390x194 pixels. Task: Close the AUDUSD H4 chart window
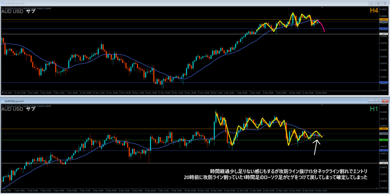(385, 3)
